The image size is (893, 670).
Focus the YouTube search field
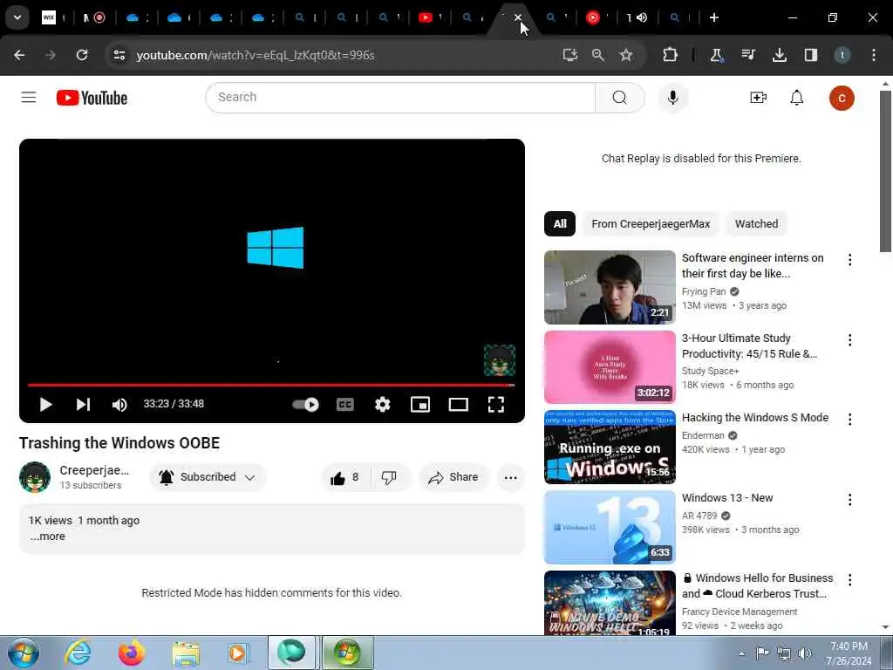tap(399, 98)
